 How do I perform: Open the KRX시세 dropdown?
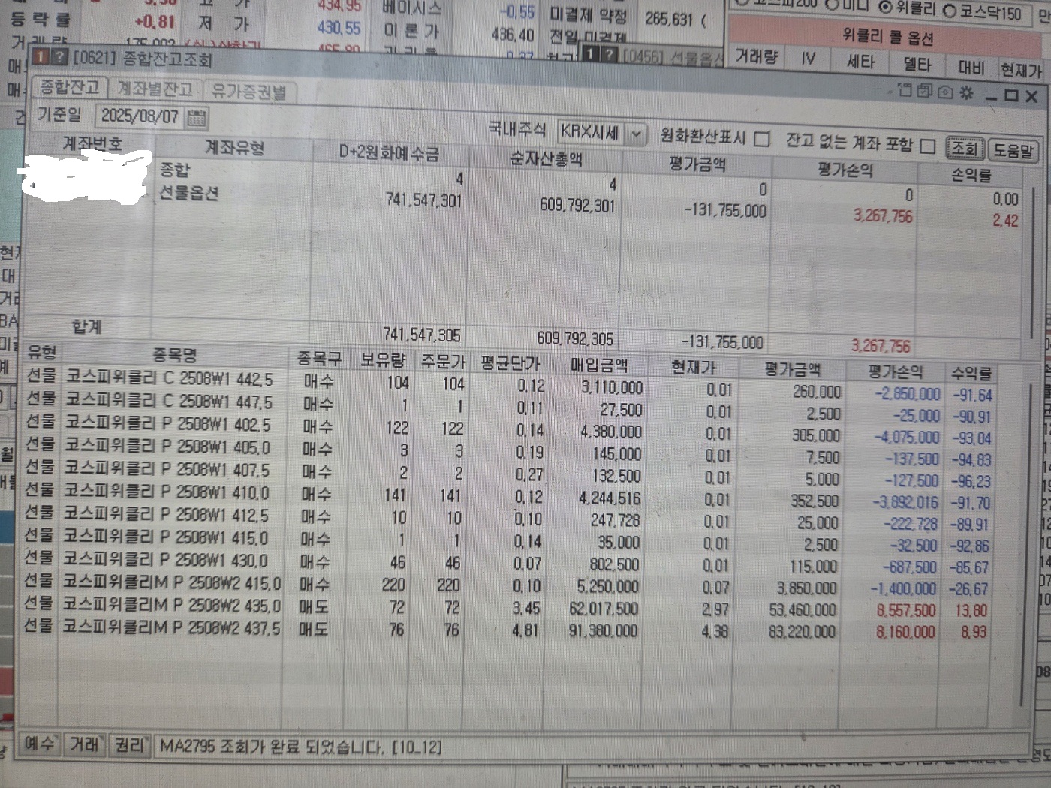636,134
